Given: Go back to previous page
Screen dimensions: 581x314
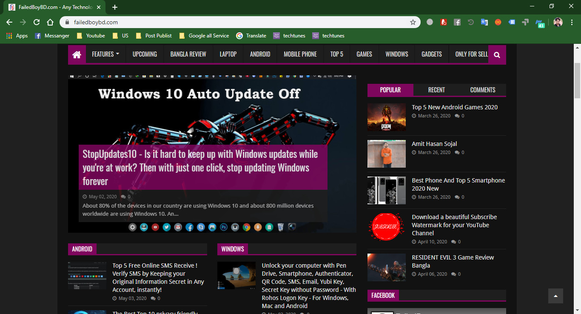Looking at the screenshot, I should pos(9,22).
